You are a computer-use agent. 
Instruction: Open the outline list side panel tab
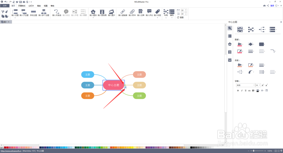[230, 36]
